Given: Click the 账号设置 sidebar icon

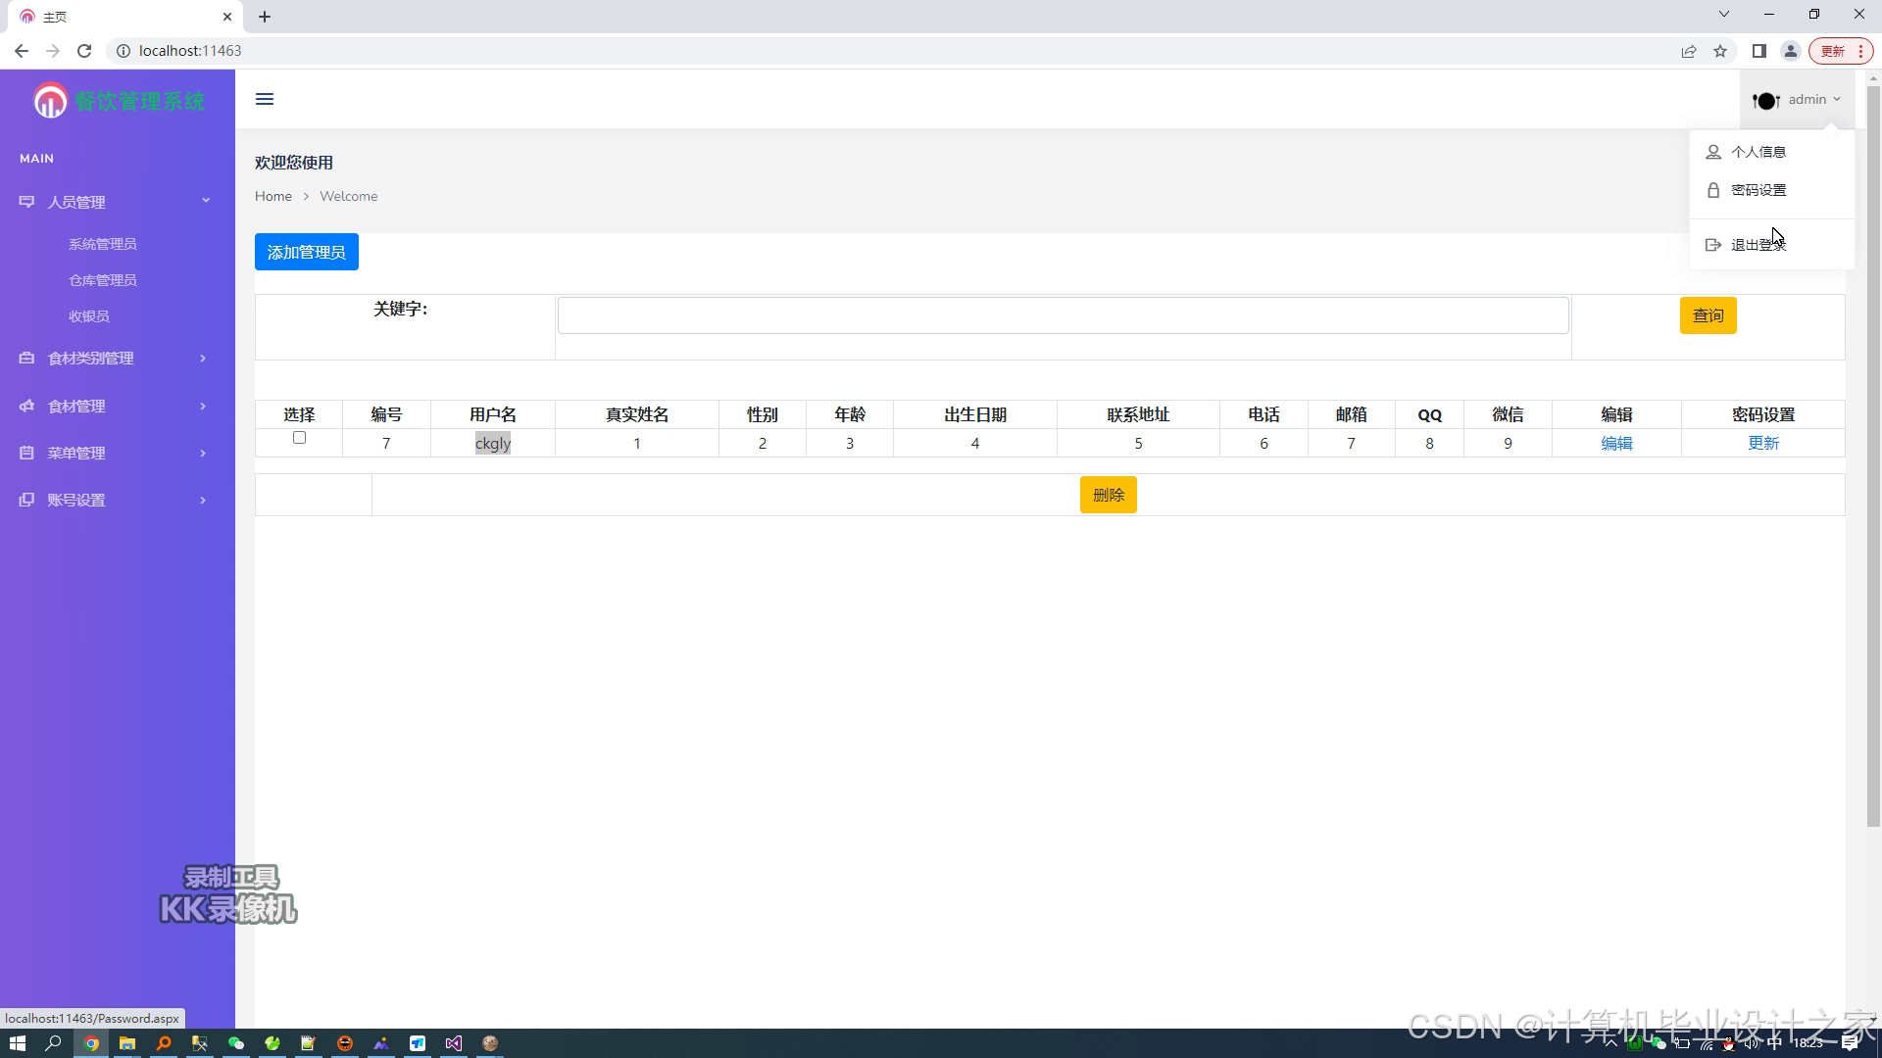Looking at the screenshot, I should [x=26, y=500].
